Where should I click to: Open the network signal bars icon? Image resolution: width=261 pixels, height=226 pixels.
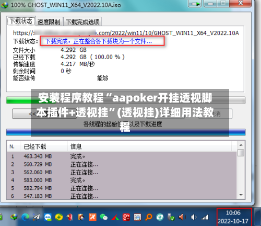coord(205,217)
